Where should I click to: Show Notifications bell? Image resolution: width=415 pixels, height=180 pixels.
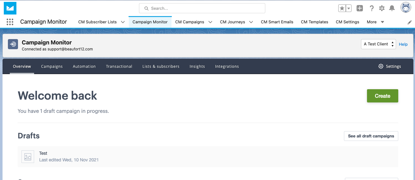click(392, 8)
